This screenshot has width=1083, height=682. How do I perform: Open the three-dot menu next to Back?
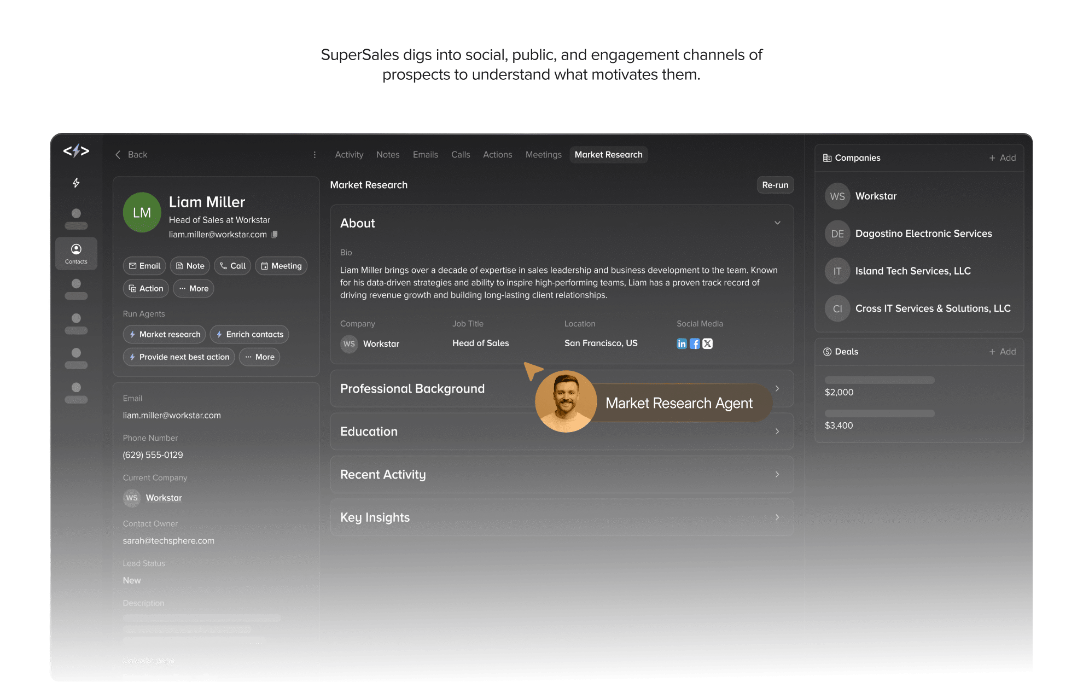tap(315, 155)
